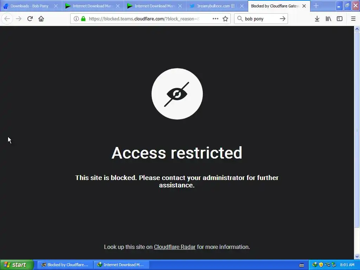
Task: Open a new tab with the plus button
Action: (316, 6)
